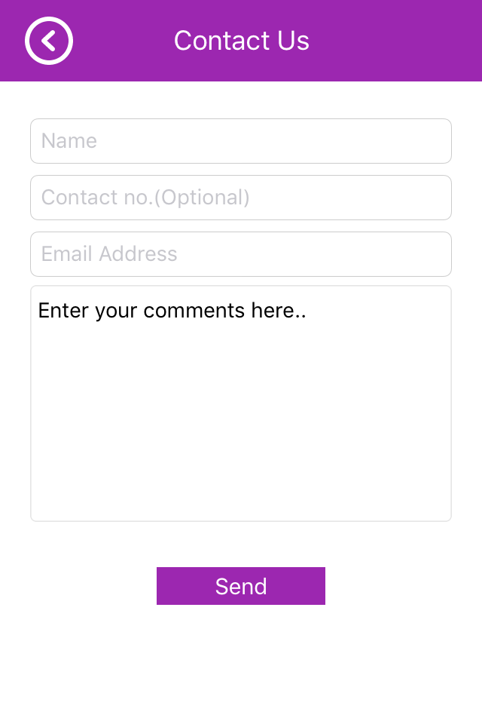Tap the left chevron in the header
This screenshot has width=482, height=724.
(x=48, y=41)
